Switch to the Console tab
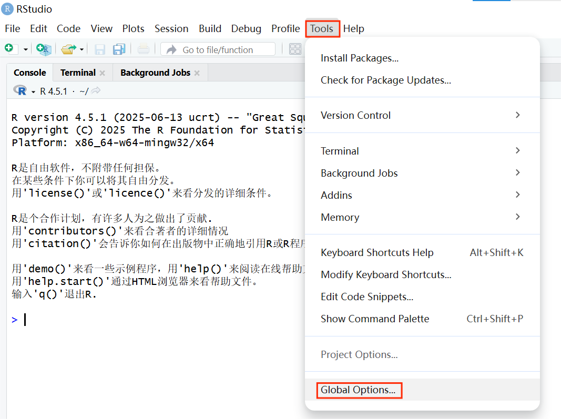This screenshot has height=419, width=561. pyautogui.click(x=30, y=73)
